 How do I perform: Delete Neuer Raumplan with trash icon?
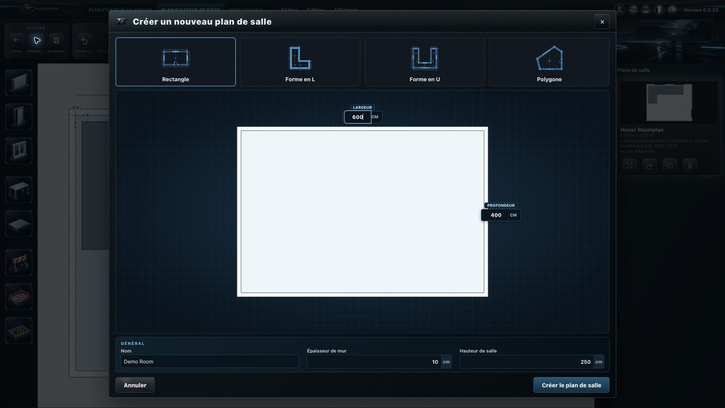(x=690, y=165)
